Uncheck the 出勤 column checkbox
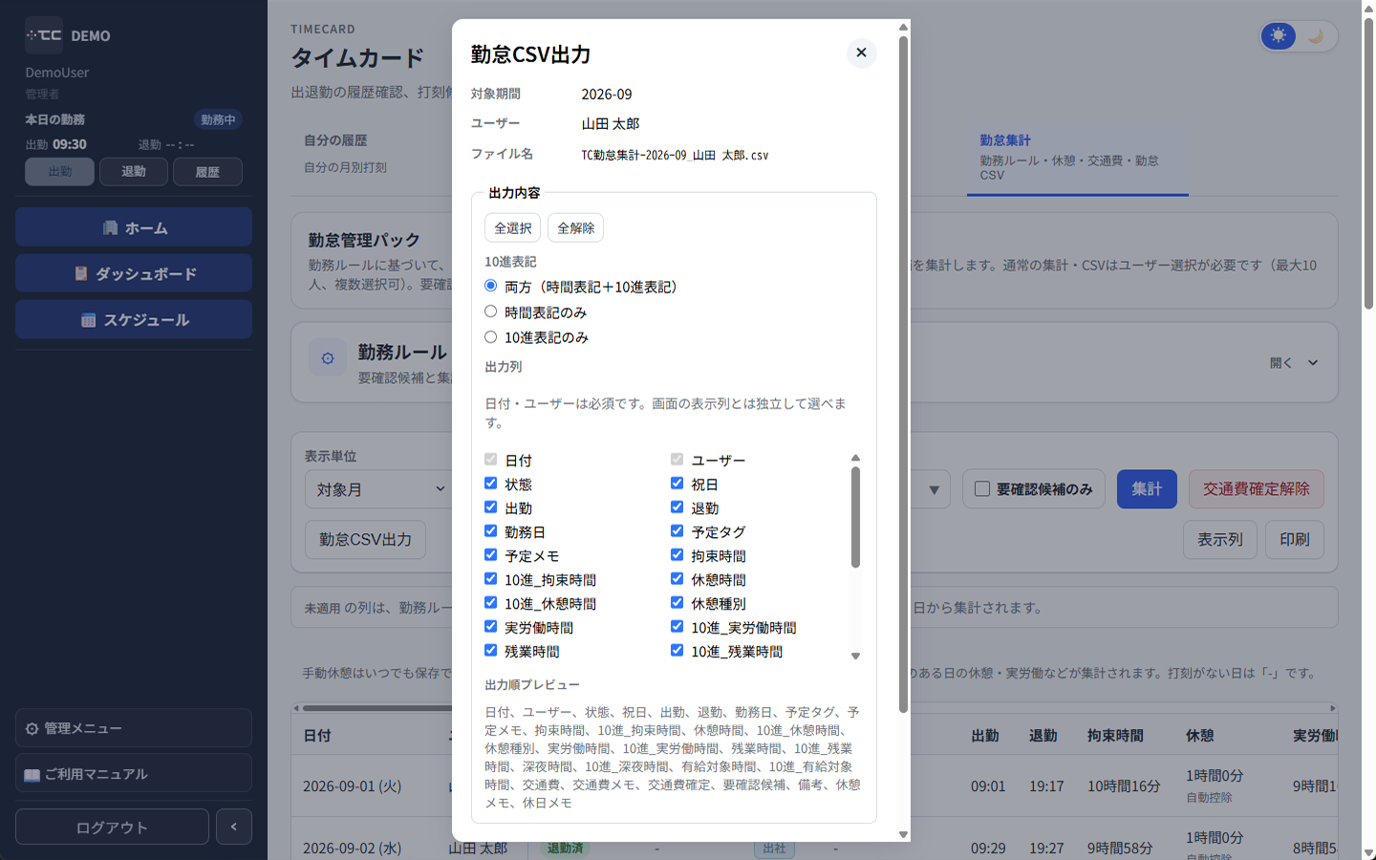The width and height of the screenshot is (1376, 860). click(491, 507)
